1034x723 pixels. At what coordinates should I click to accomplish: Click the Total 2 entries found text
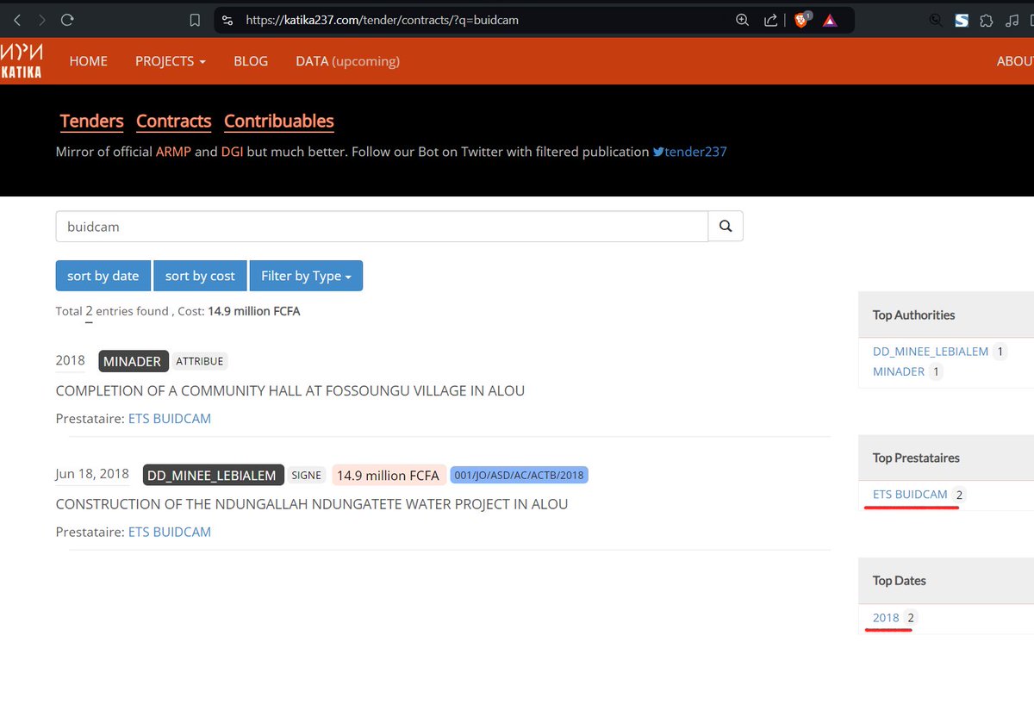click(x=112, y=311)
